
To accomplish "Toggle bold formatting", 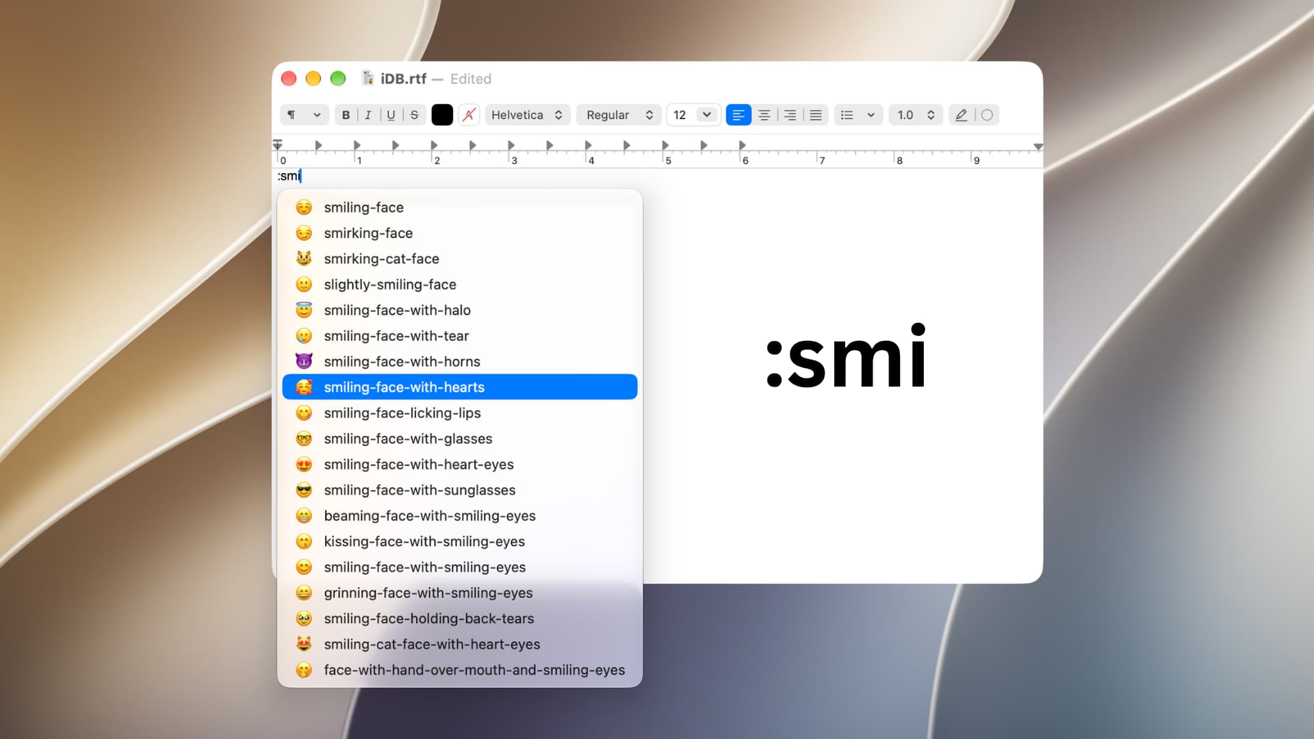I will pos(346,115).
